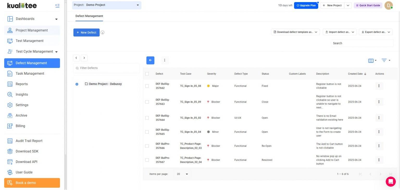Tick the select-all checkbox in table header
The height and width of the screenshot is (190, 400).
pos(147,74)
